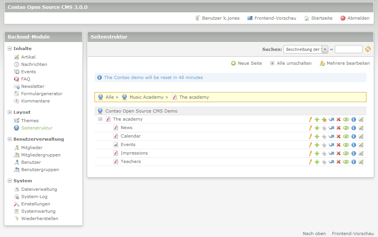This screenshot has width=378, height=237.
Task: Hide the Calendar page using eye icon
Action: tap(346, 136)
